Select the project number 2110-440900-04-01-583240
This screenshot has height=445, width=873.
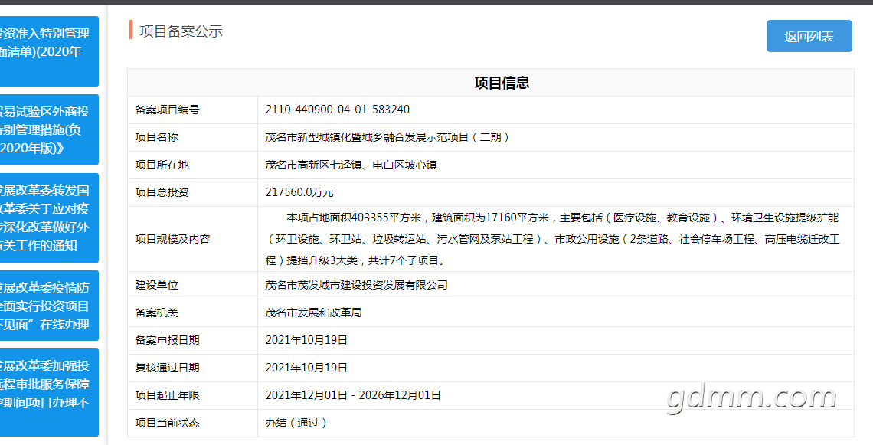[x=338, y=110]
